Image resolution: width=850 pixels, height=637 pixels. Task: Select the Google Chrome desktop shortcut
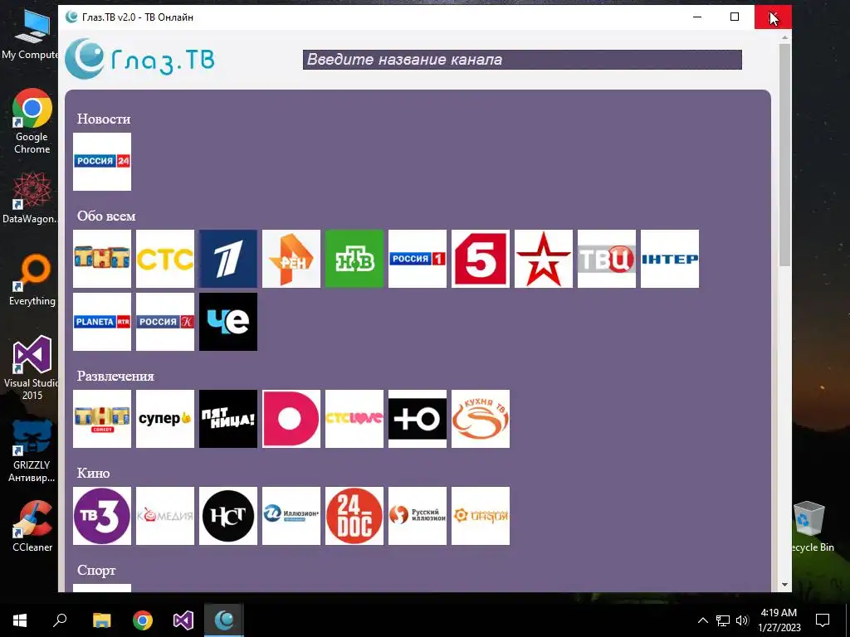(x=32, y=121)
